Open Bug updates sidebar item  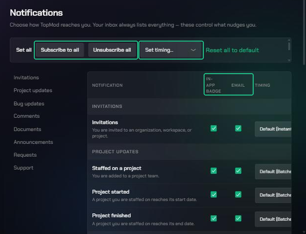pos(29,104)
